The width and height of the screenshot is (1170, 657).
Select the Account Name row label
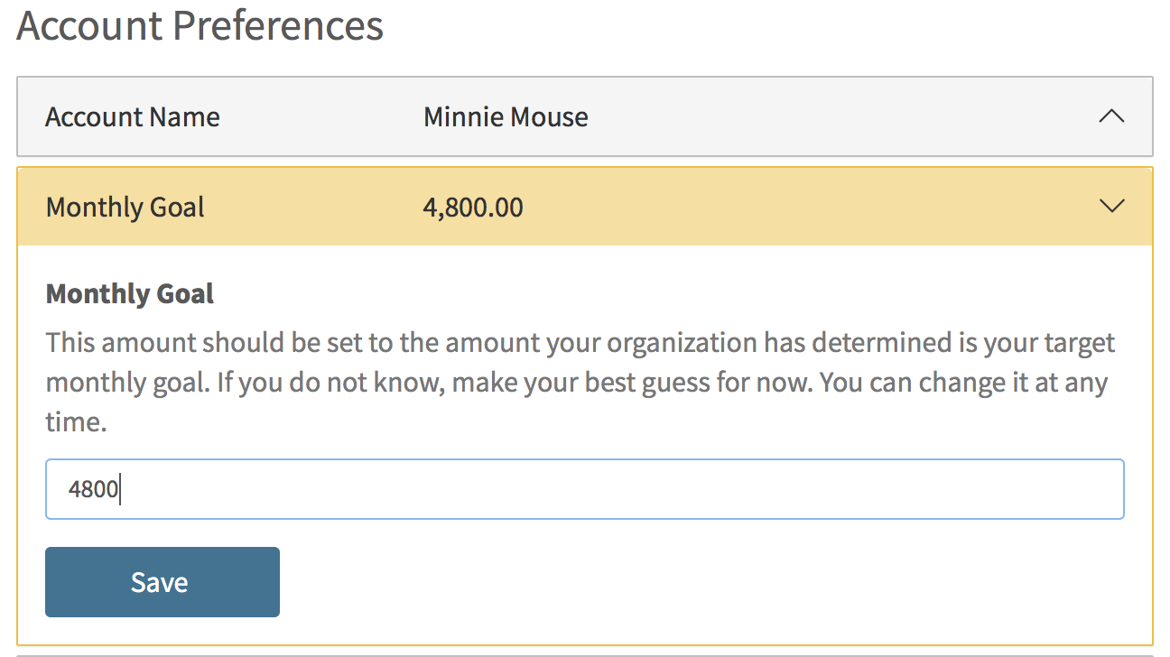pyautogui.click(x=133, y=117)
